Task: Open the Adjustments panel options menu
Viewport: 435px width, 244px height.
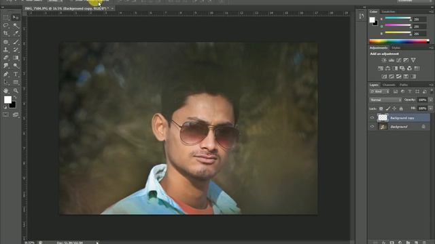Action: [431, 48]
